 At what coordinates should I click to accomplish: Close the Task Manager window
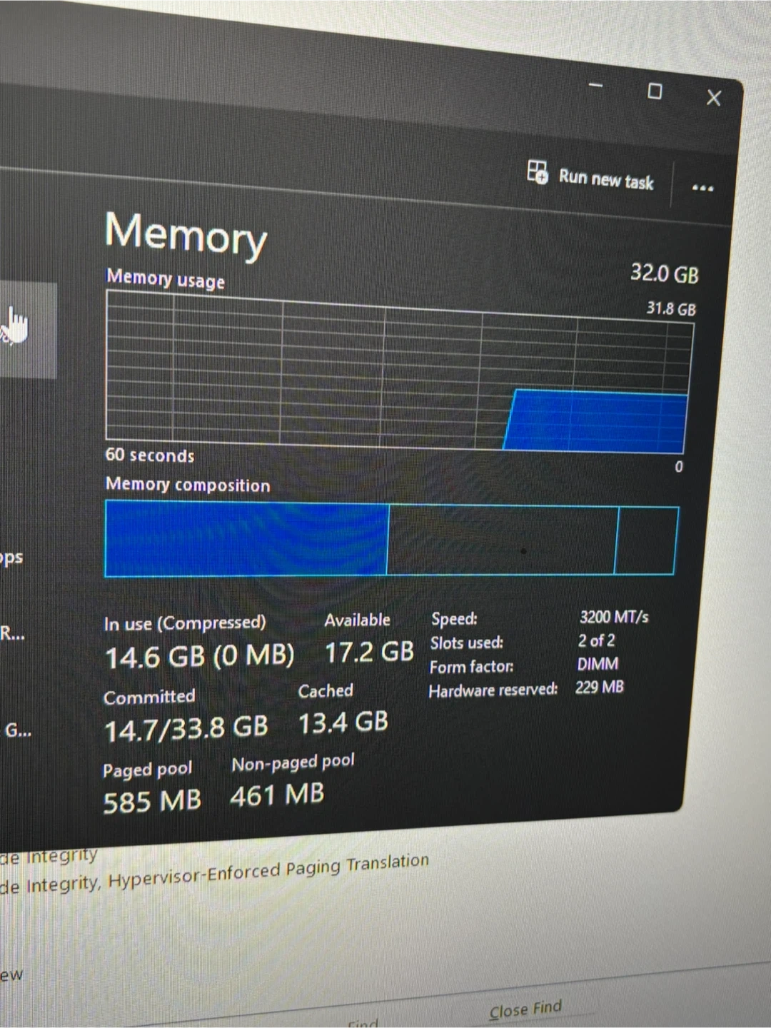[714, 98]
